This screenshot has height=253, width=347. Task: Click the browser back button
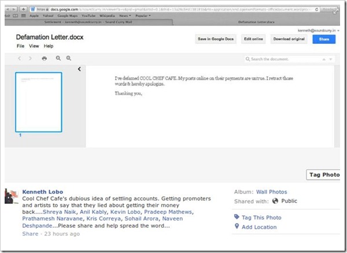[8, 10]
